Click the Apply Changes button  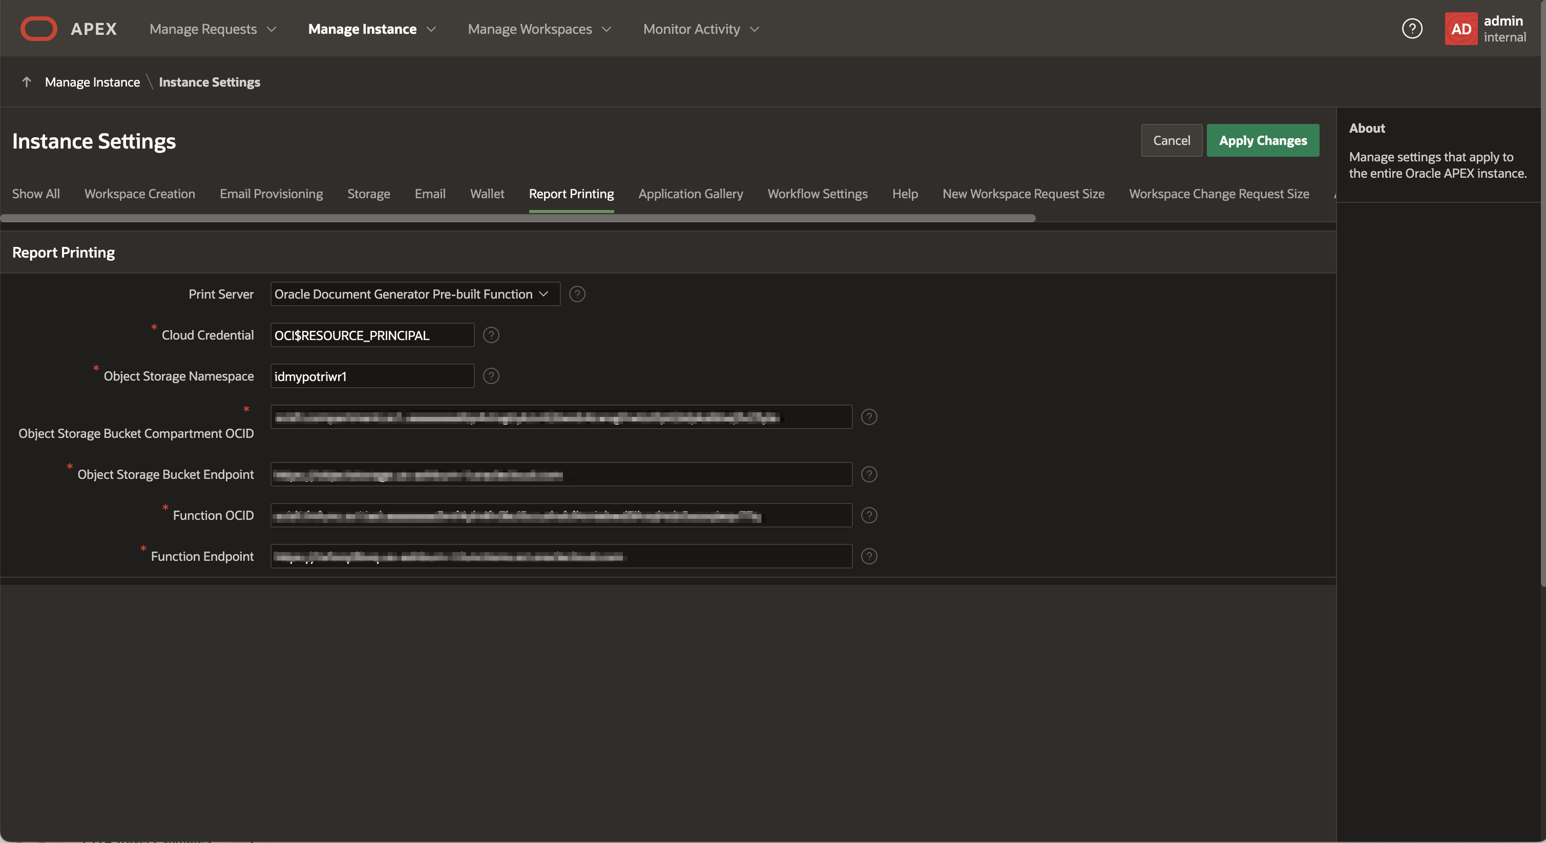pyautogui.click(x=1262, y=140)
